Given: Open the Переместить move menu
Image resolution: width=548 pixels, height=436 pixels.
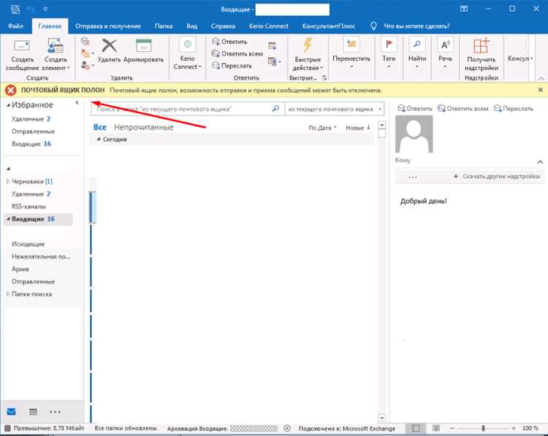Looking at the screenshot, I should coord(351,53).
